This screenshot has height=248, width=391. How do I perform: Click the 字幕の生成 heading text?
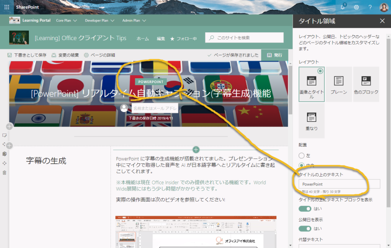(x=46, y=160)
